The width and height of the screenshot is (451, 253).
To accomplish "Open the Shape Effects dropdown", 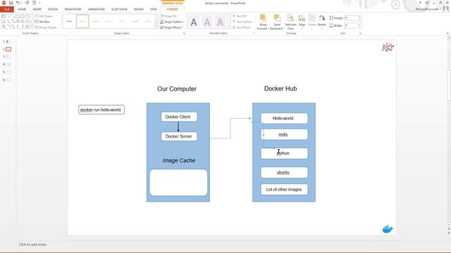I will (x=172, y=27).
